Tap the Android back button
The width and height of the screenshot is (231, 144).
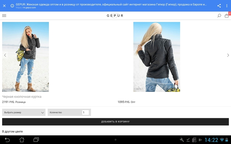7,140
